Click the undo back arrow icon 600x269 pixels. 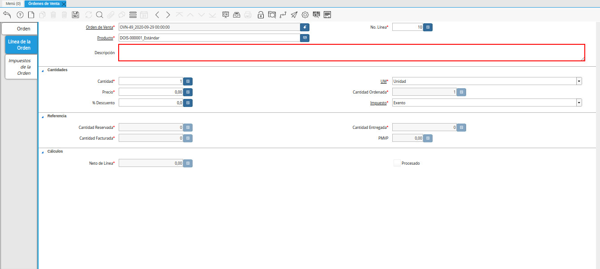click(x=7, y=15)
